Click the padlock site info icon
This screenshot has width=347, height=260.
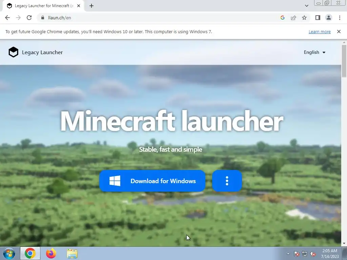[43, 18]
